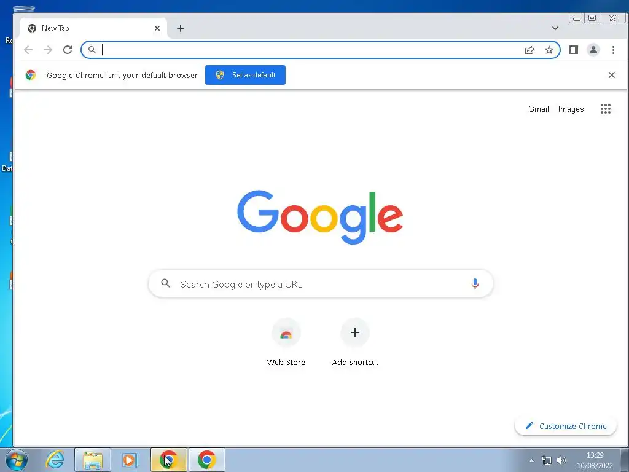Open the Gmail link
Viewport: 629px width, 472px height.
pyautogui.click(x=538, y=109)
